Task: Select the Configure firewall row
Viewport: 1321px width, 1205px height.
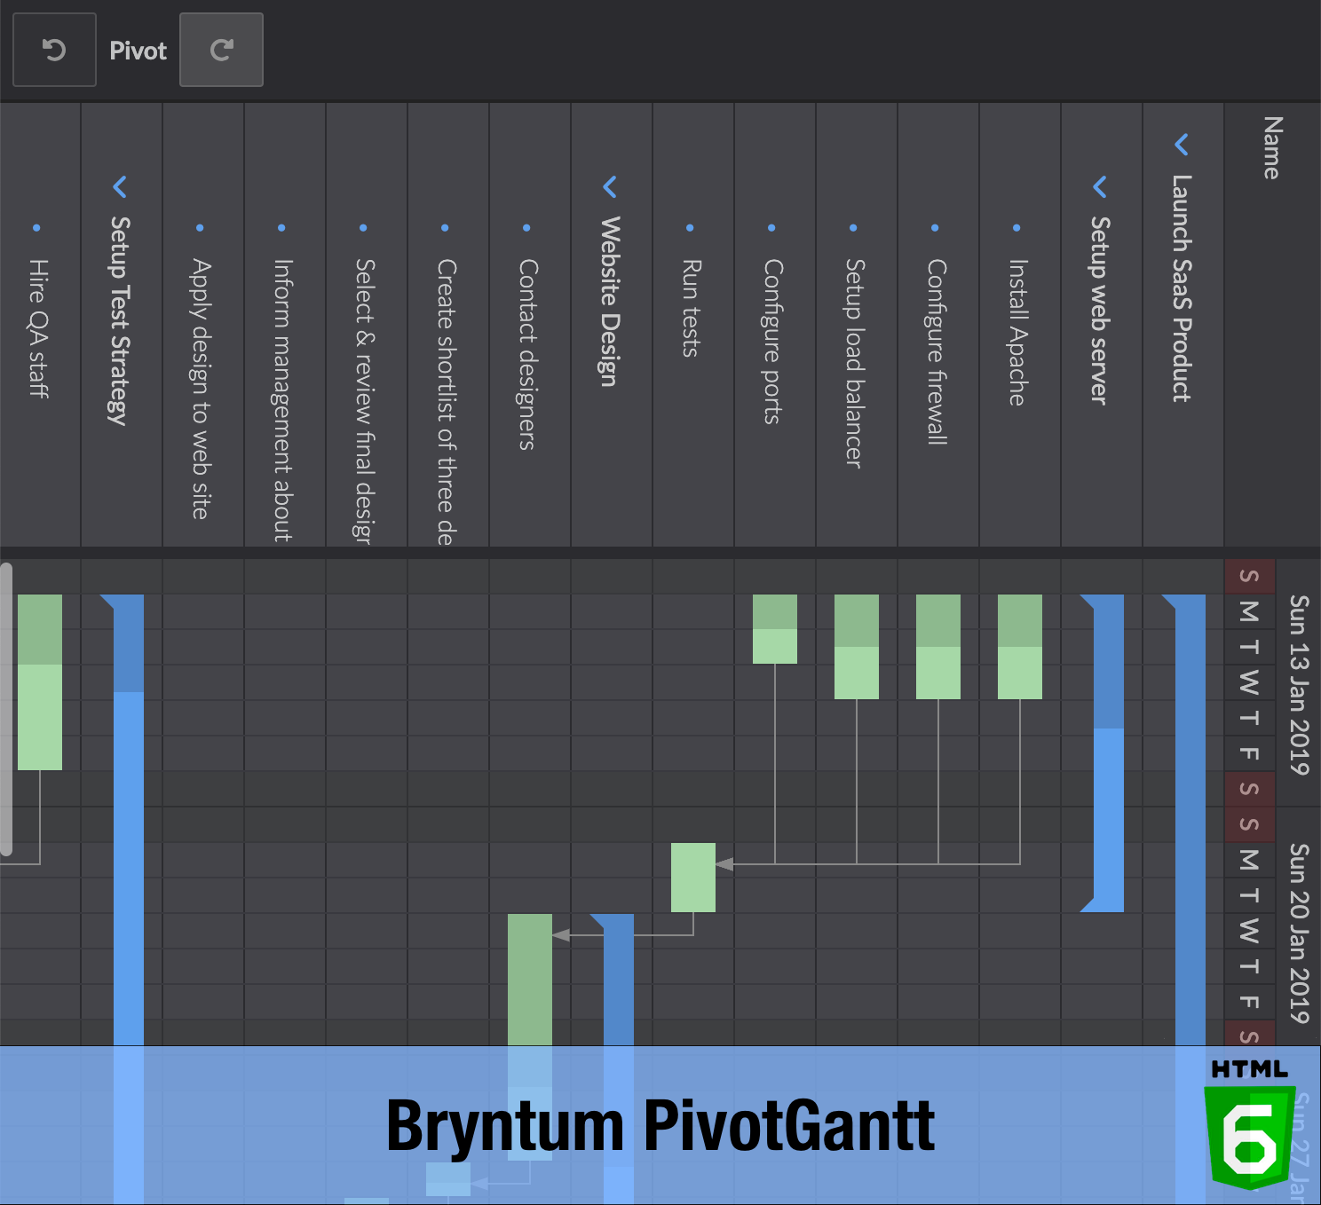Action: 938,325
